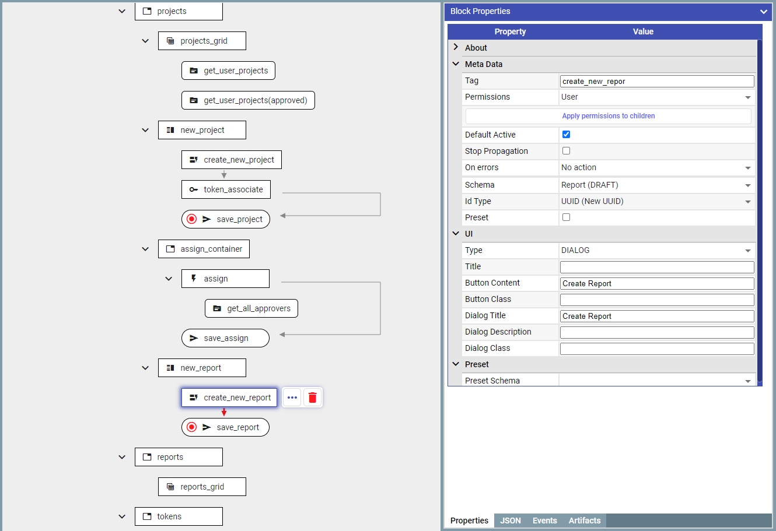Open the three-dots block options menu

tap(292, 398)
